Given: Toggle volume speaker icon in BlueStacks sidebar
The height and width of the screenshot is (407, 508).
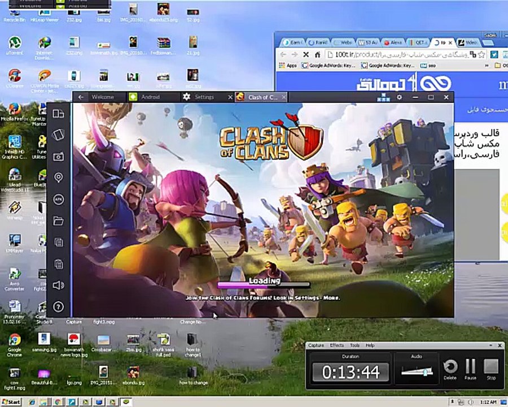Looking at the screenshot, I should click(x=58, y=285).
